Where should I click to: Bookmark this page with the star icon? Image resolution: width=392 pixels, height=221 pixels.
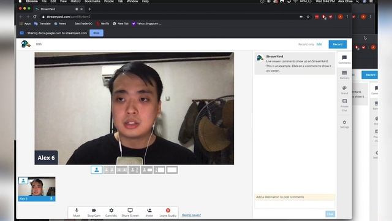(308, 17)
